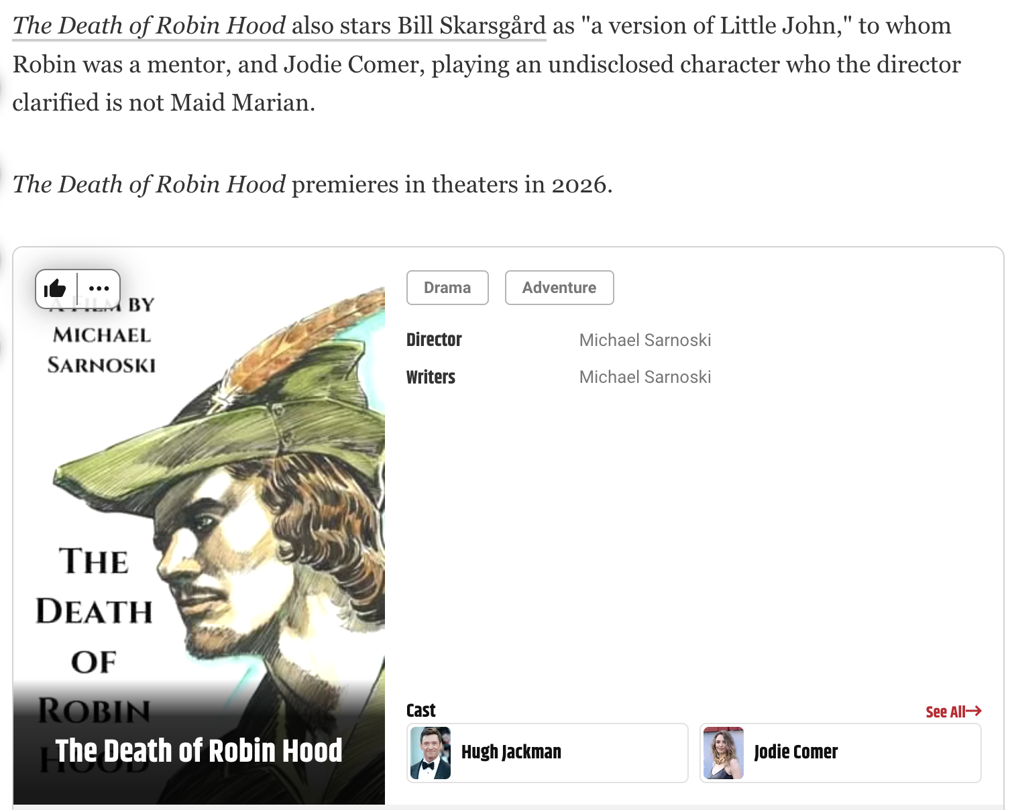Click the Jodie Comer cast name
The height and width of the screenshot is (810, 1010).
795,752
